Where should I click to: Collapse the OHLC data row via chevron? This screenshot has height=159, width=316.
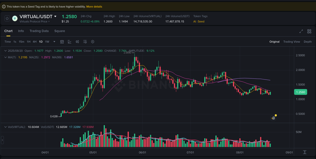point(5,51)
